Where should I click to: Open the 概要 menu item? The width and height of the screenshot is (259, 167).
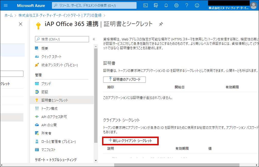[x=44, y=48]
